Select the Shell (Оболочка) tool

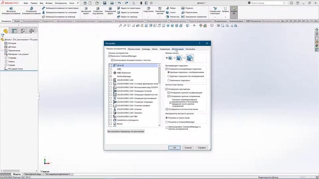(x=173, y=17)
